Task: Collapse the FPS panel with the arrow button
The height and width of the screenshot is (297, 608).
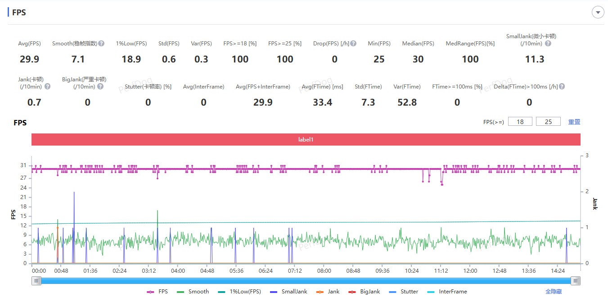Action: [x=598, y=13]
